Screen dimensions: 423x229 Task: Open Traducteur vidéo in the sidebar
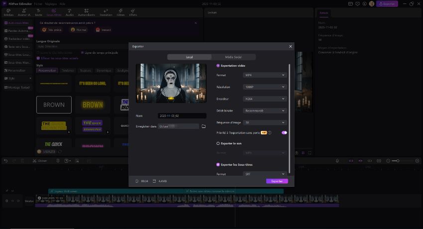tap(18, 39)
